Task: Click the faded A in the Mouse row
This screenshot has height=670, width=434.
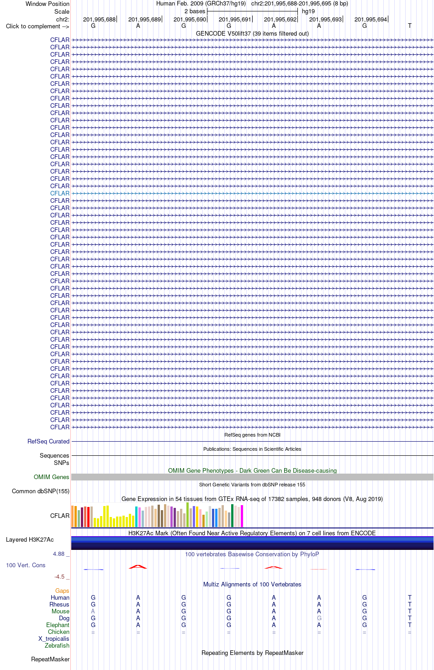Action: (93, 611)
